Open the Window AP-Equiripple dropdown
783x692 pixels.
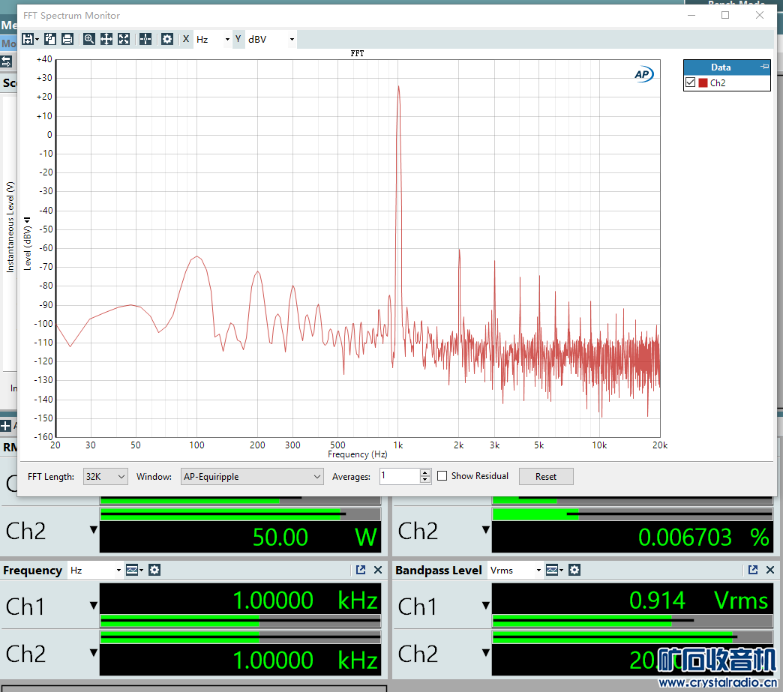(x=252, y=477)
